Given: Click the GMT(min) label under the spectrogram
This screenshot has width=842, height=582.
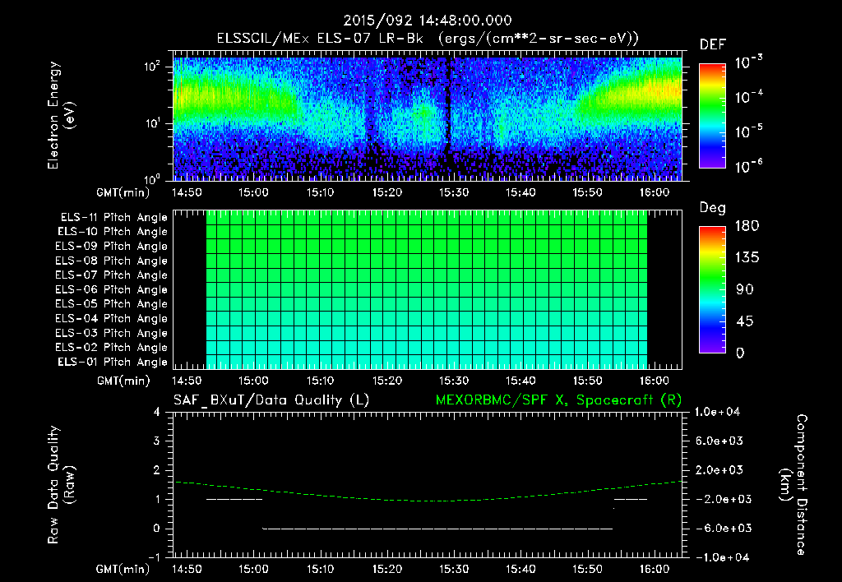Looking at the screenshot, I should [123, 192].
